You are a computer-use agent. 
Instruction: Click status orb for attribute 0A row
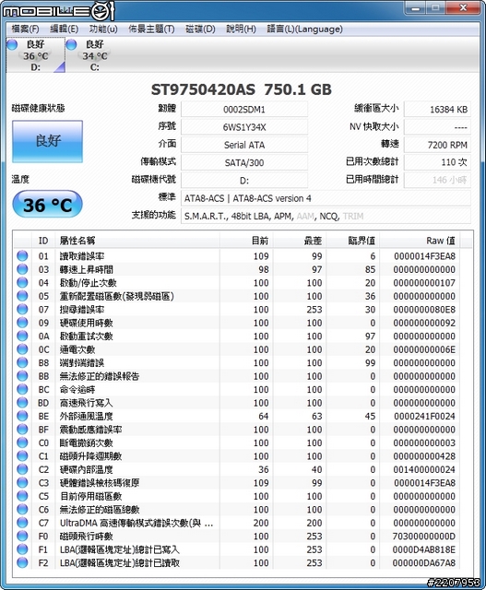(22, 336)
